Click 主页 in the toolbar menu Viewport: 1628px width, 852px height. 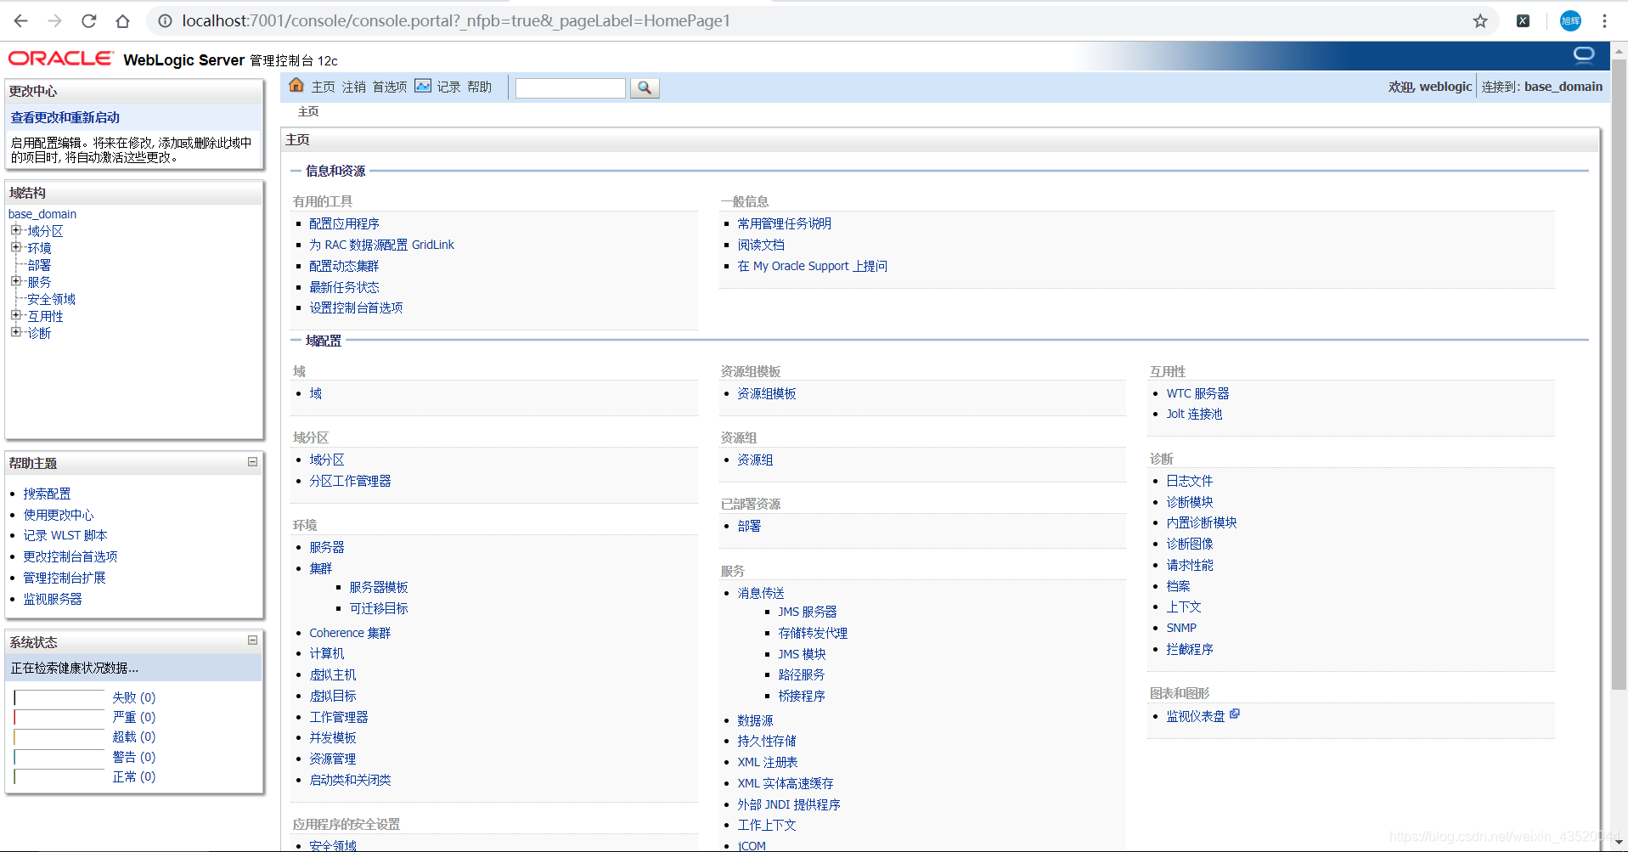(x=323, y=87)
